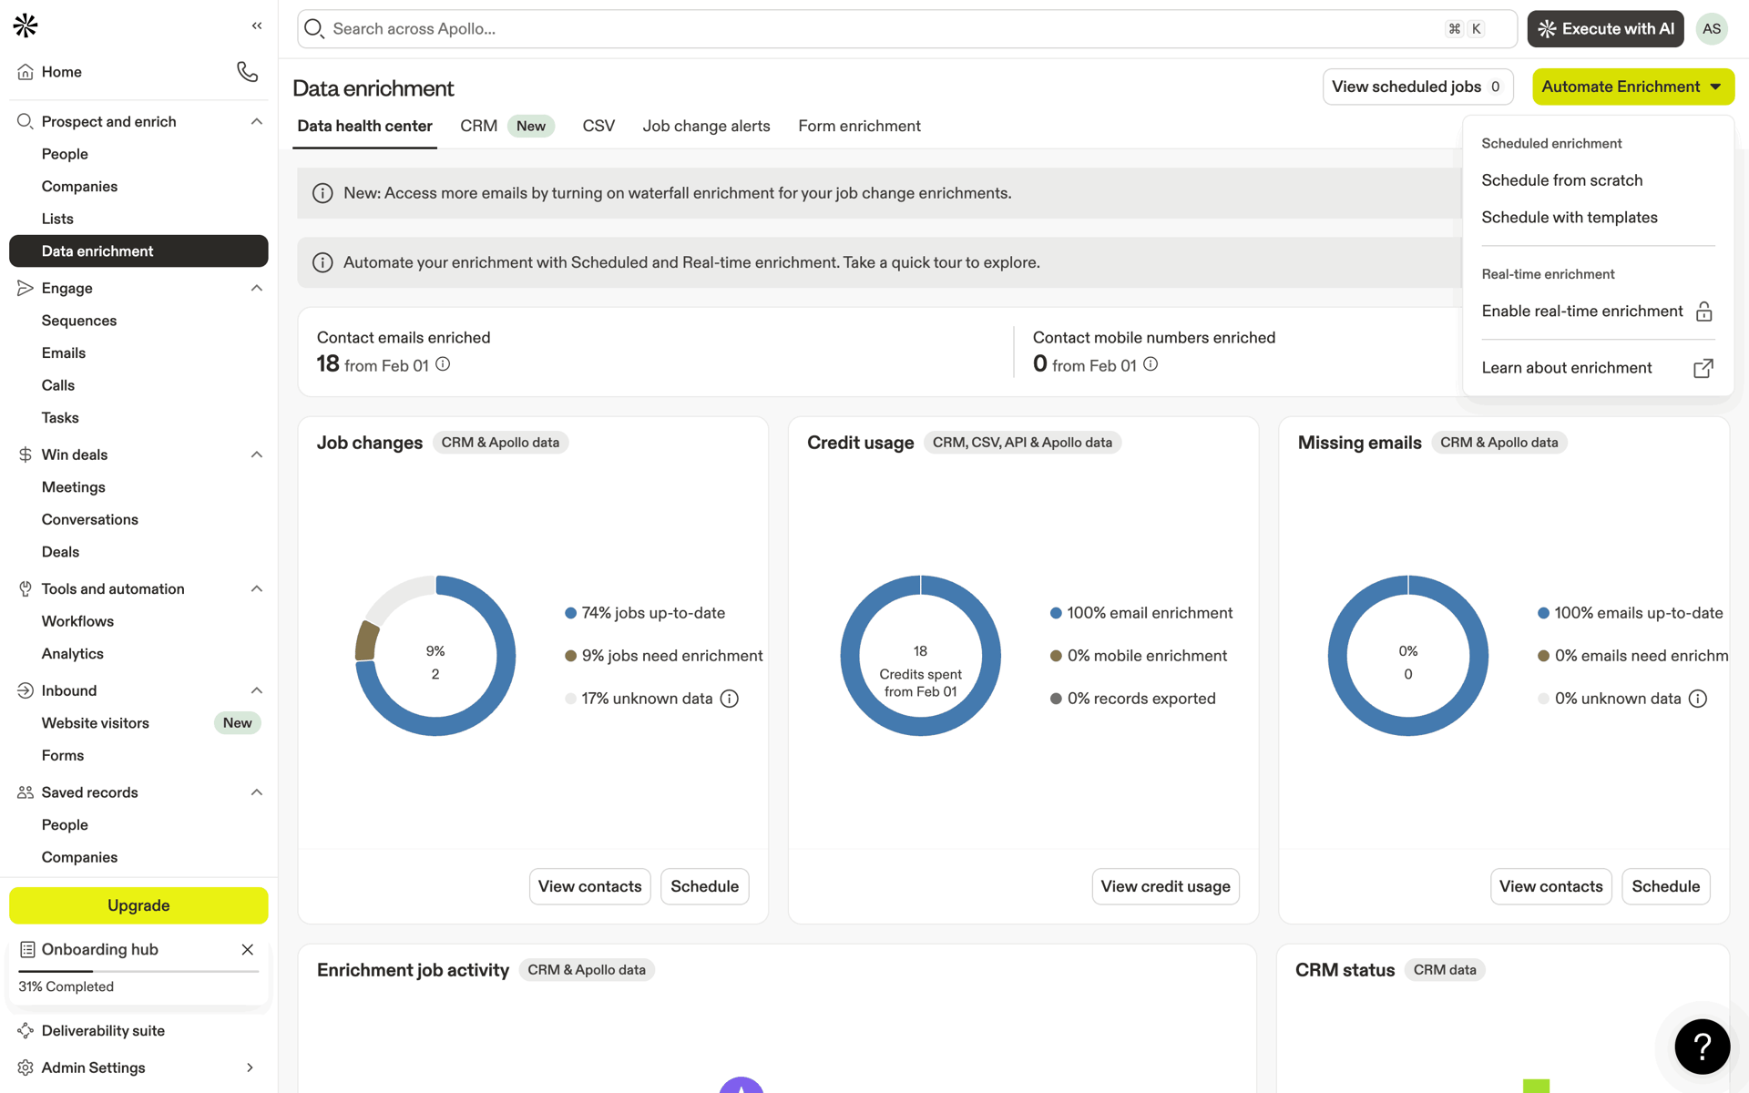This screenshot has width=1749, height=1093.
Task: Click View credit usage button
Action: pyautogui.click(x=1165, y=886)
